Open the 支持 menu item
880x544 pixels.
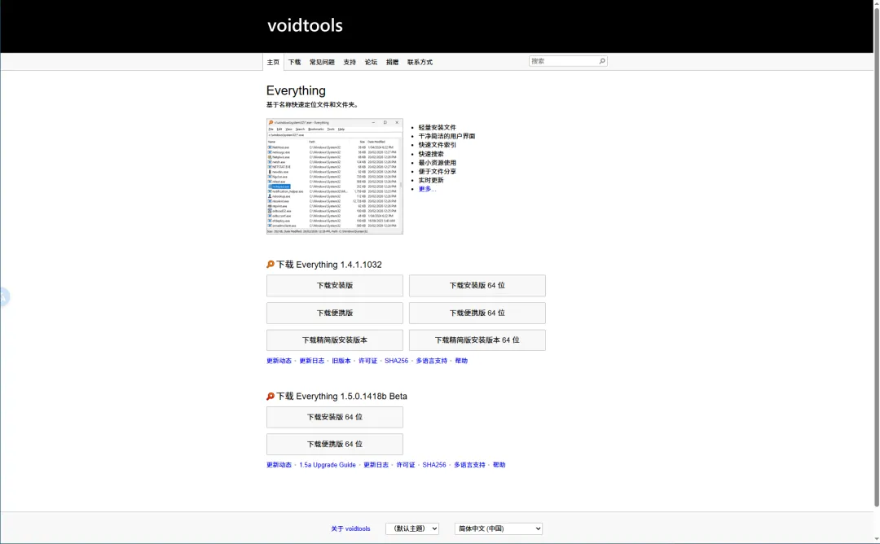pyautogui.click(x=350, y=62)
